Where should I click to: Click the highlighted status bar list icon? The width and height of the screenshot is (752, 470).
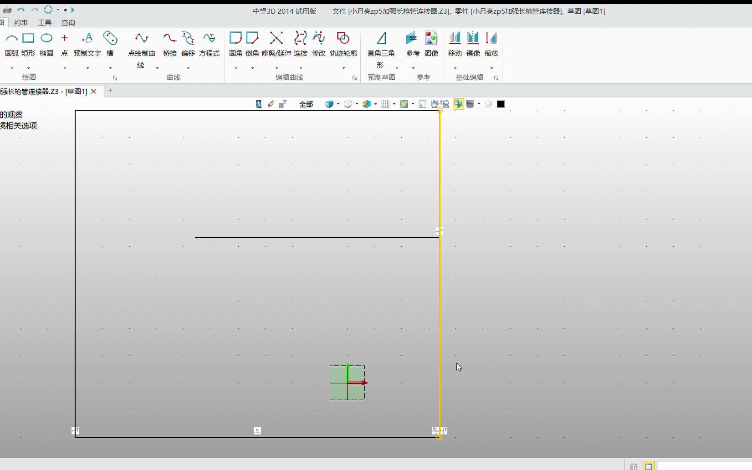pyautogui.click(x=649, y=466)
